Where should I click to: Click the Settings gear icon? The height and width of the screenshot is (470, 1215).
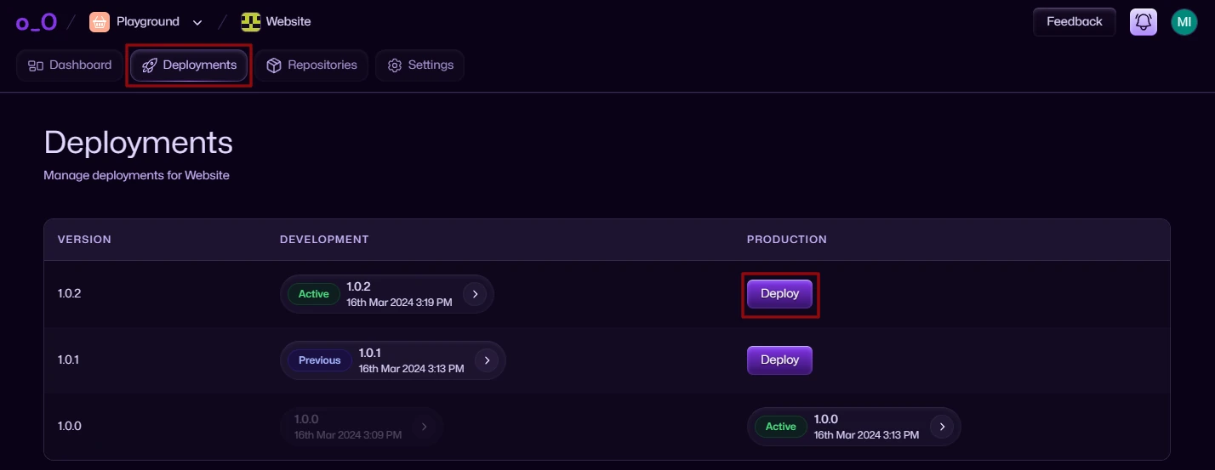point(395,65)
